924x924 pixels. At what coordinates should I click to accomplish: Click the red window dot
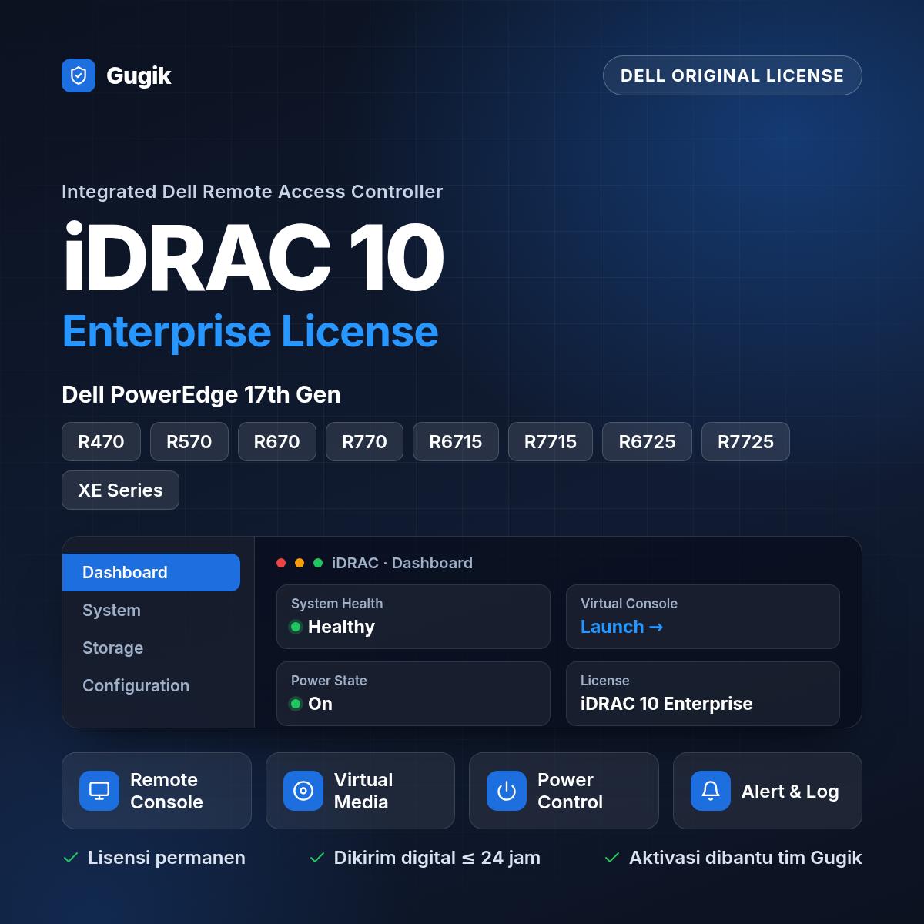(281, 563)
